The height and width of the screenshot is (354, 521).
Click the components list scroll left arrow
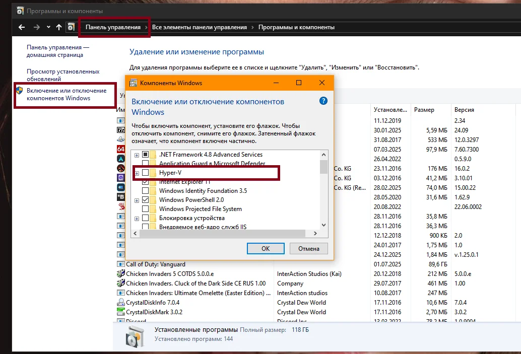pos(135,234)
